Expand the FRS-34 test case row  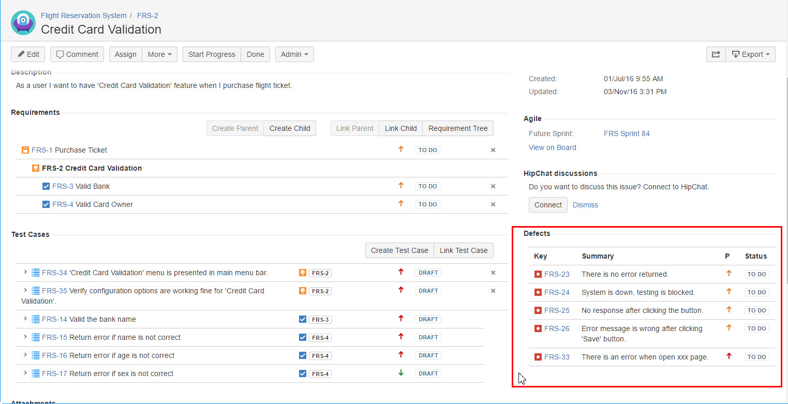pyautogui.click(x=25, y=272)
